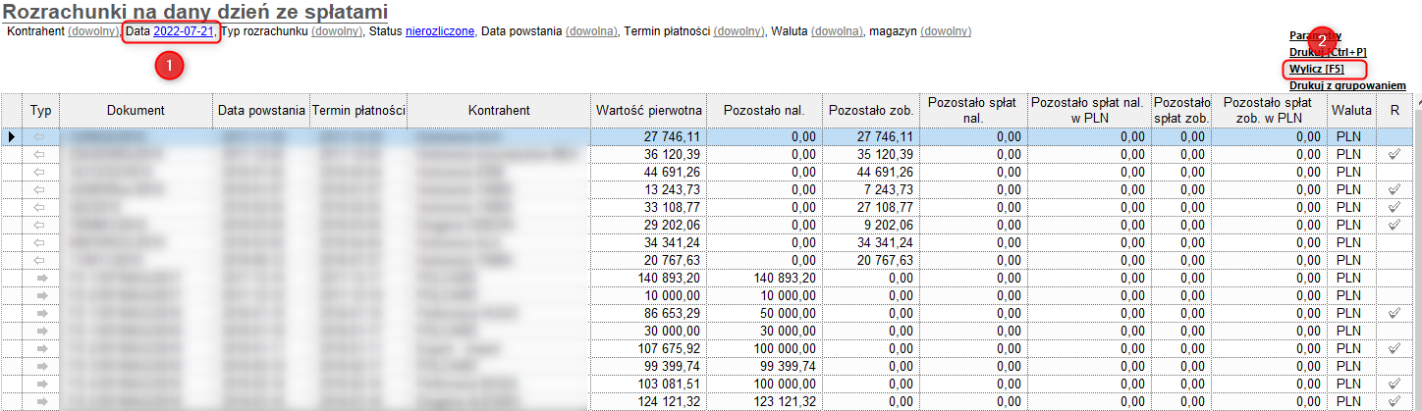Toggle the R checkmark in the 29 202,06 row

click(1395, 225)
